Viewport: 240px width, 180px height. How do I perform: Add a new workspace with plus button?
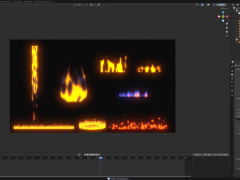coord(53,1)
